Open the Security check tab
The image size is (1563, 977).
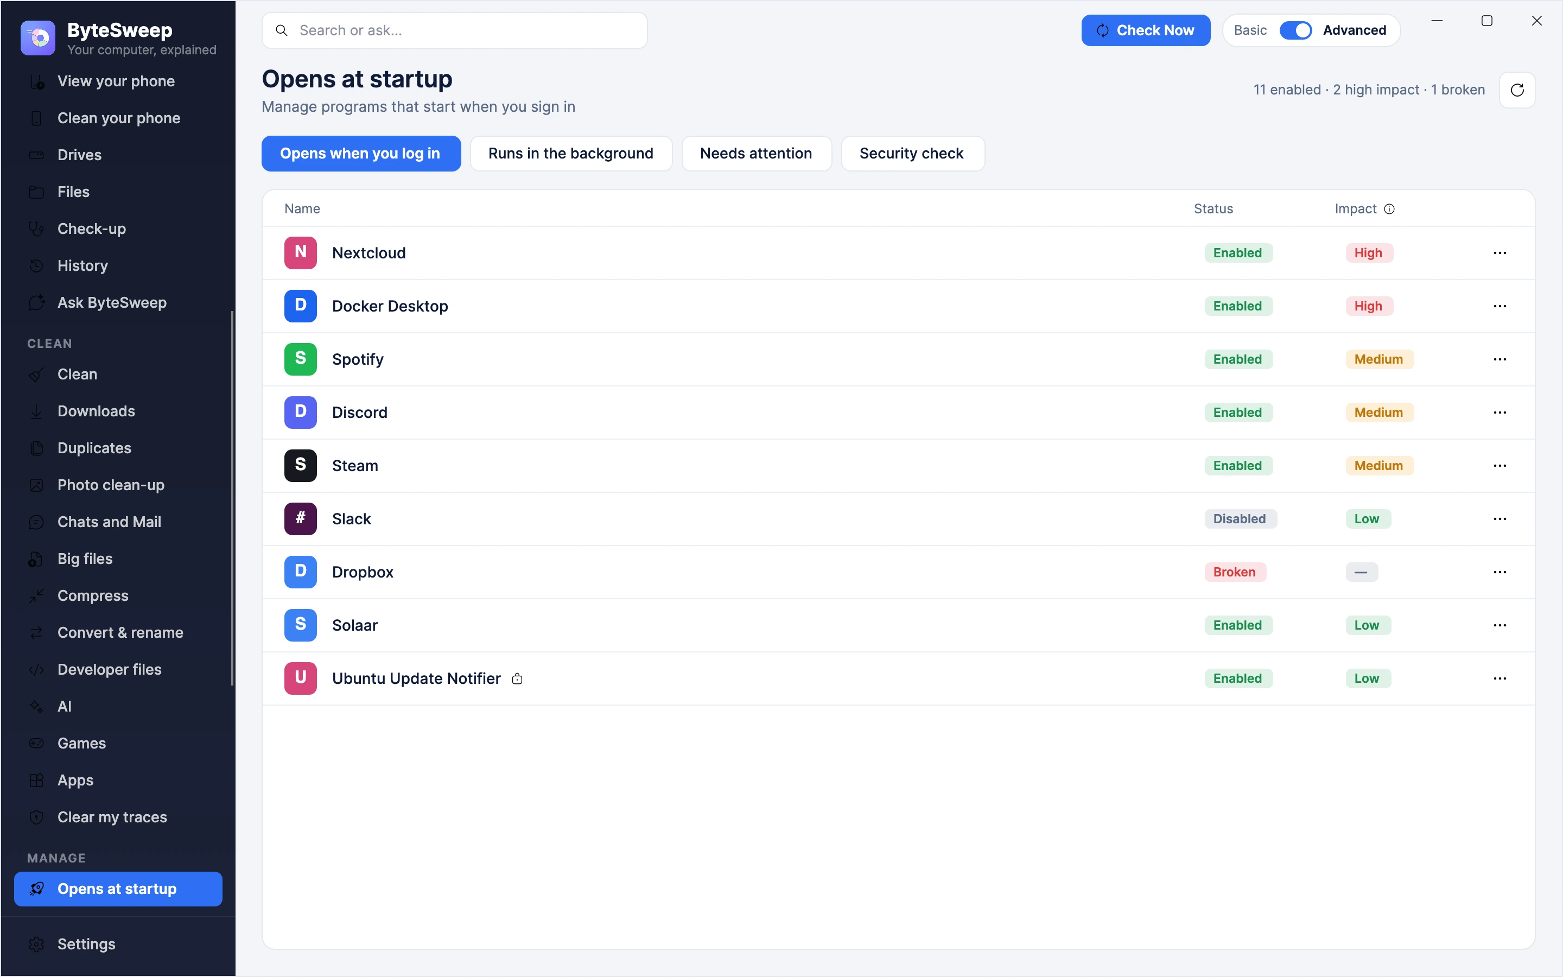click(912, 154)
